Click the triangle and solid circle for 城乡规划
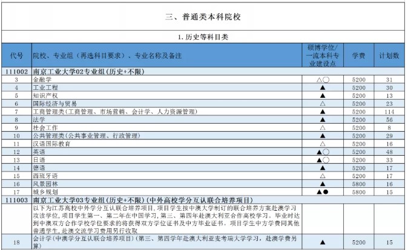408x250 pixels. click(323, 191)
